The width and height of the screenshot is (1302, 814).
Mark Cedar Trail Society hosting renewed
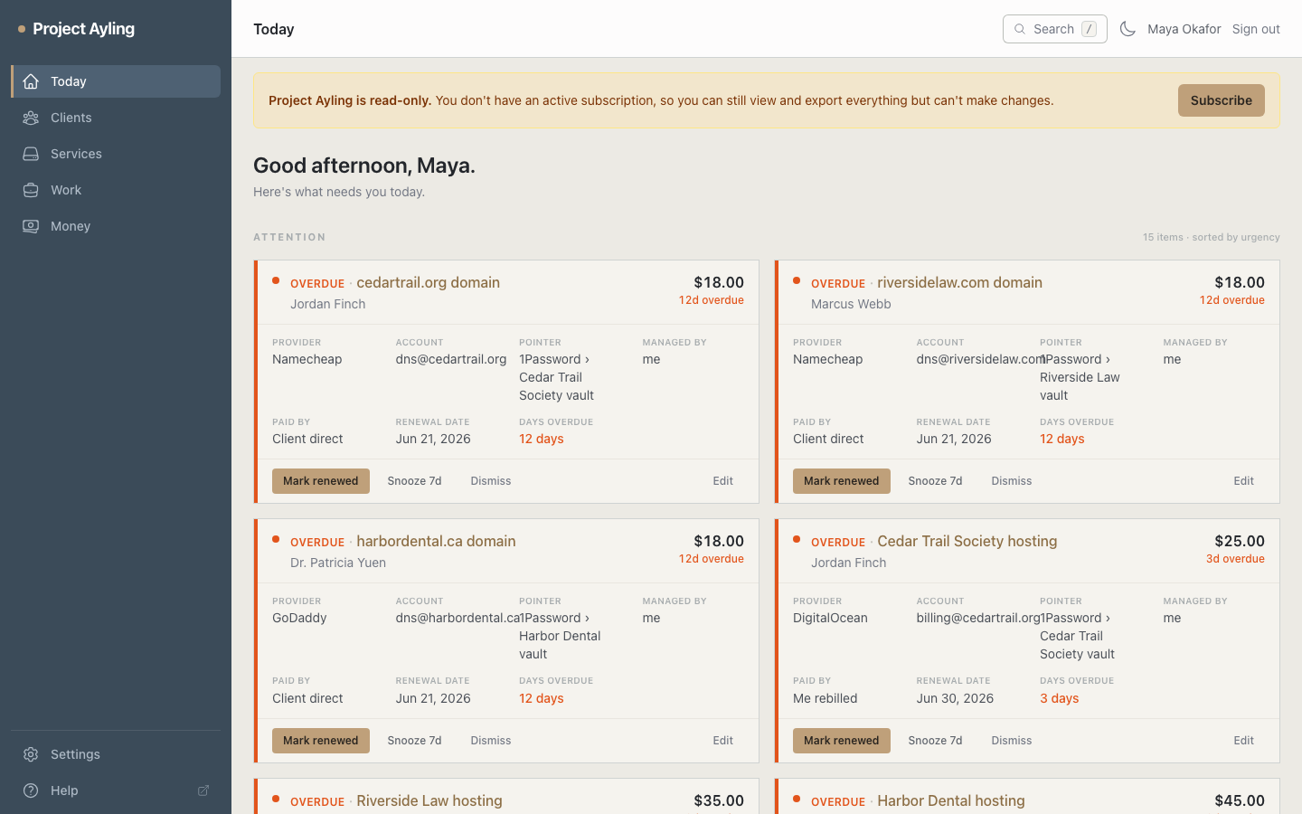(x=842, y=741)
